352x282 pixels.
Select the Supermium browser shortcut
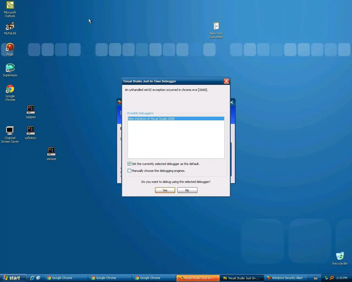coord(10,70)
